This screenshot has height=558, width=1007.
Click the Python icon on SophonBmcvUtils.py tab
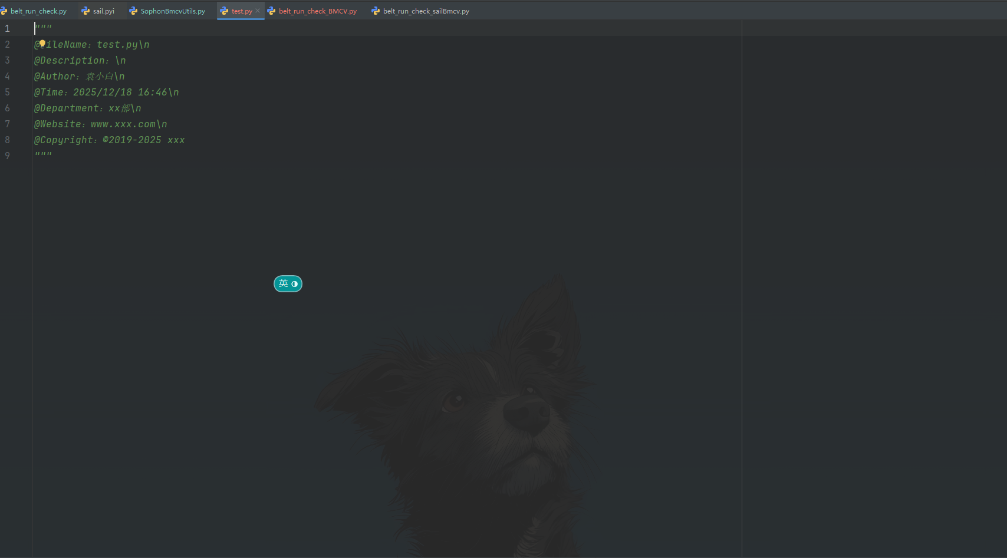[x=133, y=11]
